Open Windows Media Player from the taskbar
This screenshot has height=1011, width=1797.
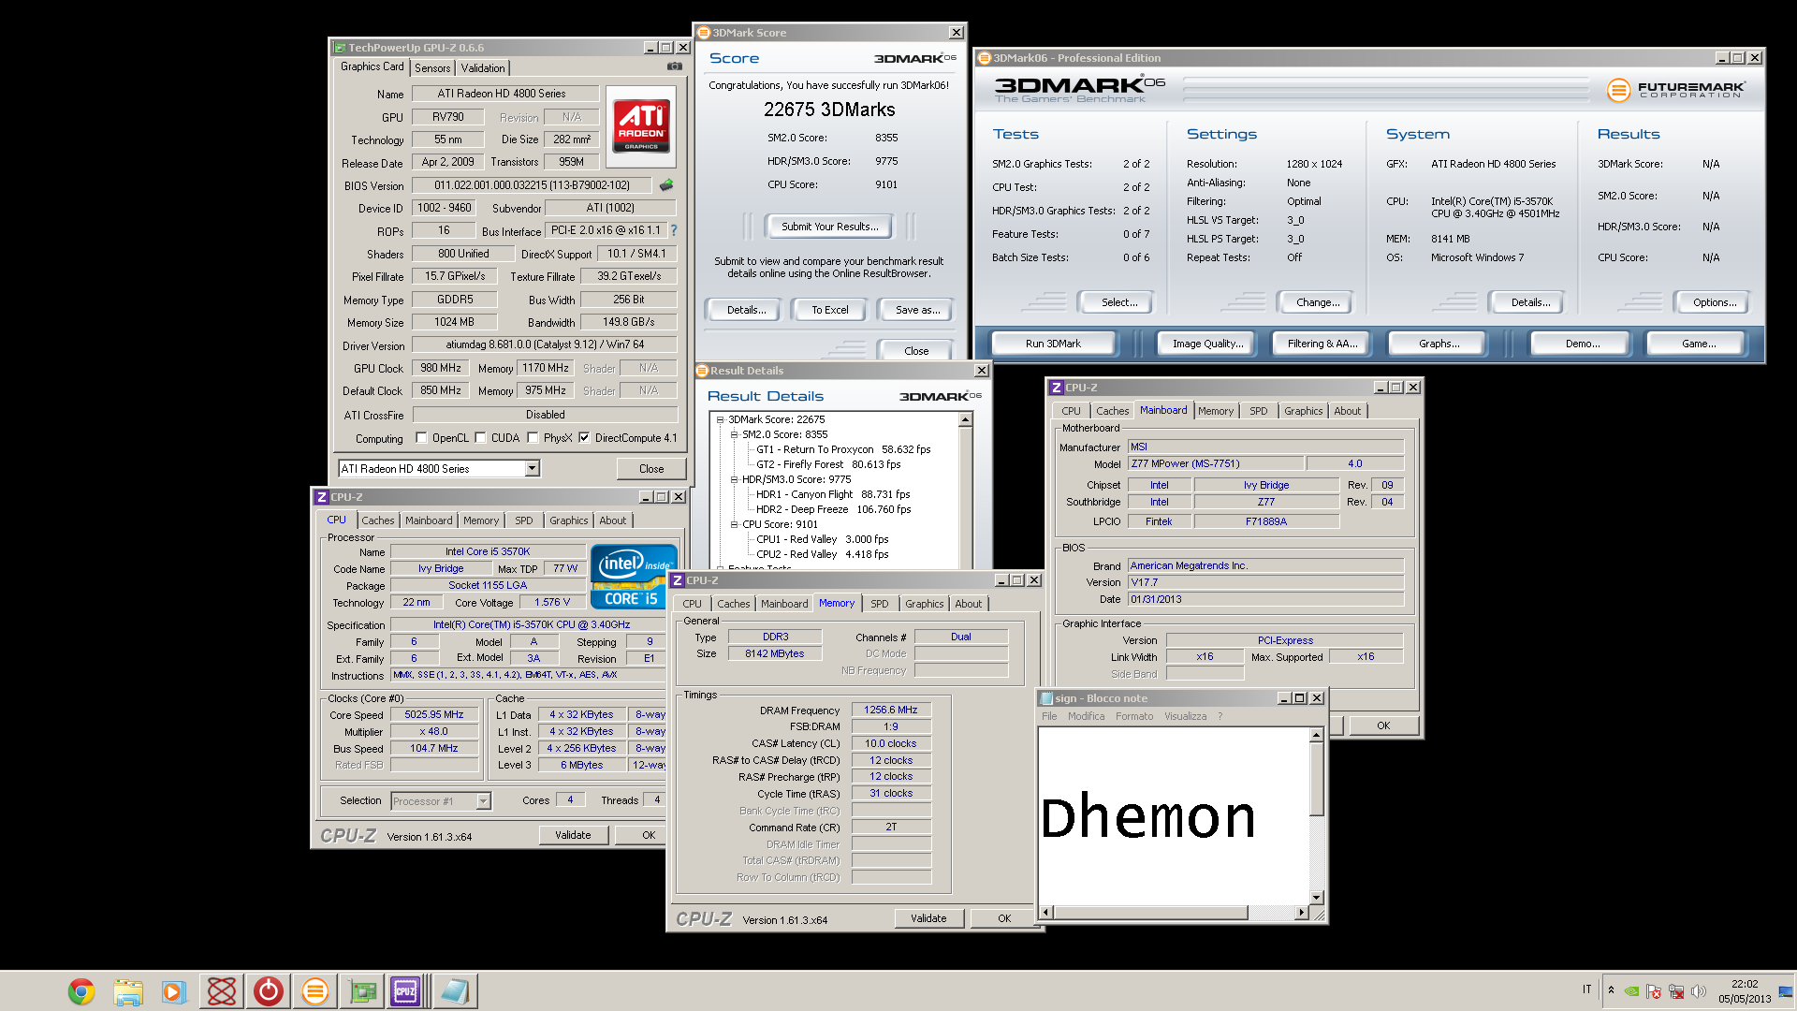[174, 991]
